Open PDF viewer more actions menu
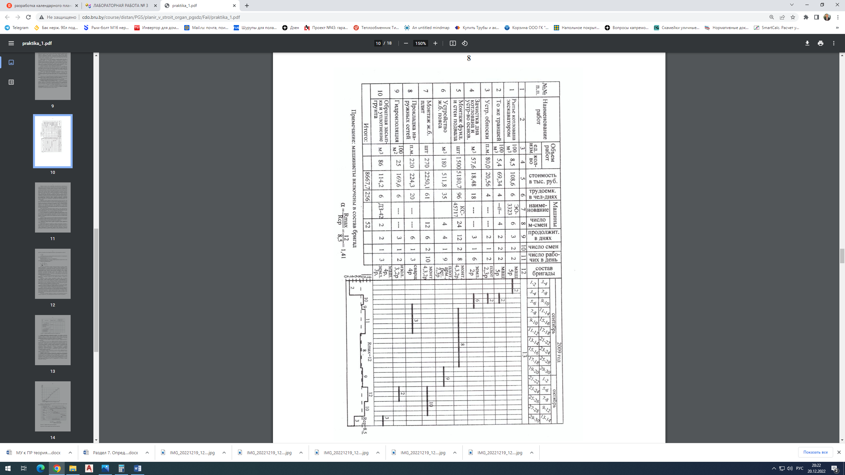Viewport: 845px width, 475px height. [x=834, y=43]
